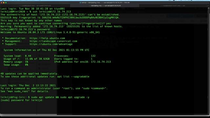Click the 'System information as of Thu 02 Dec 2021' line

click(46, 50)
